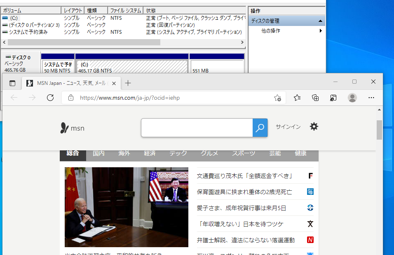Select (C:) volume row in Disk Management
Image resolution: width=394 pixels, height=255 pixels.
click(x=123, y=18)
